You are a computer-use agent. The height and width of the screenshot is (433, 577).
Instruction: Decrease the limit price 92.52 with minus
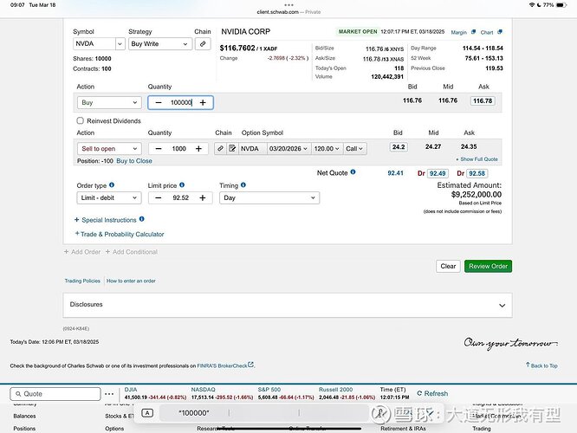click(159, 198)
